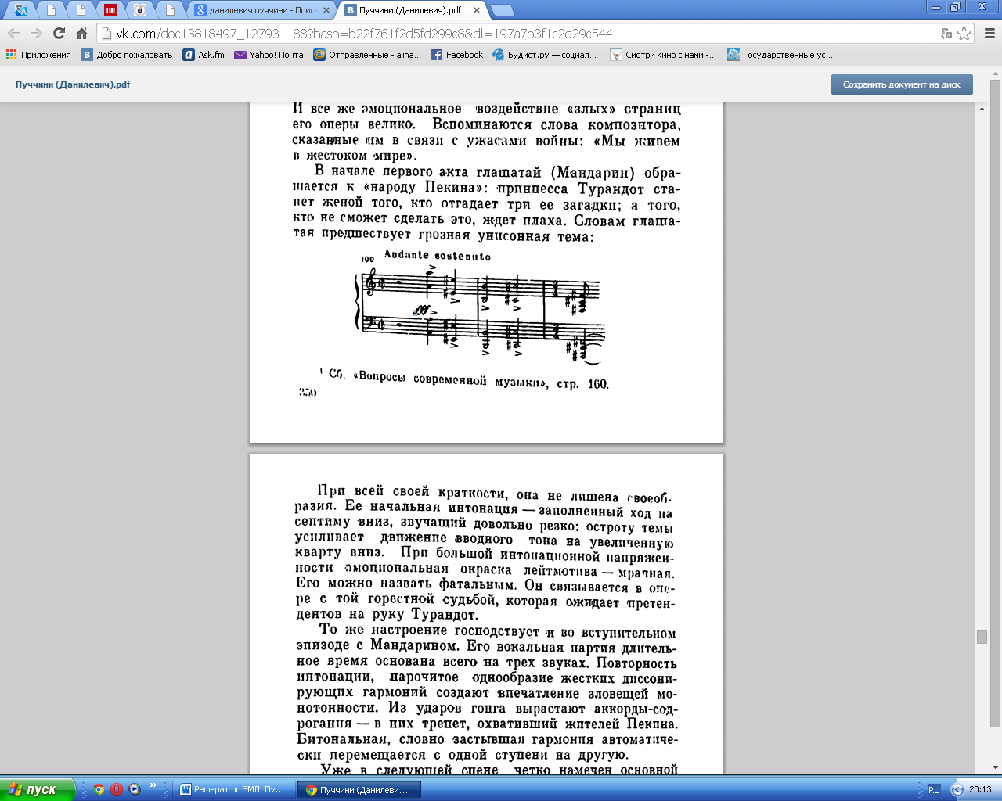Open the Windows 'пуск' Start button
This screenshot has width=1002, height=801.
click(38, 789)
